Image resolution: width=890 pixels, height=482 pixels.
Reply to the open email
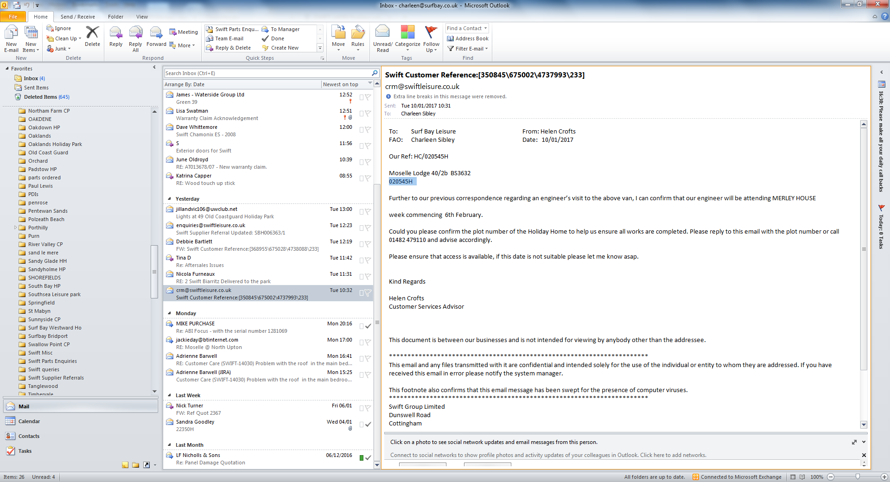(116, 36)
